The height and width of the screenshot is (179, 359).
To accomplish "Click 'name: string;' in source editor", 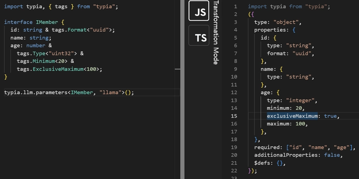I will (x=31, y=38).
